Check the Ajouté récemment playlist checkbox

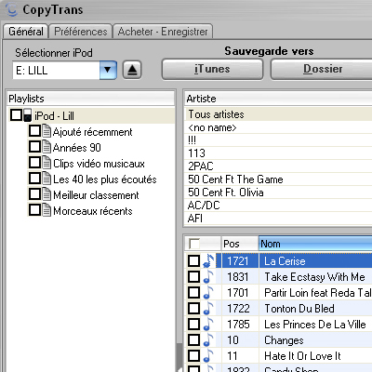(x=34, y=131)
